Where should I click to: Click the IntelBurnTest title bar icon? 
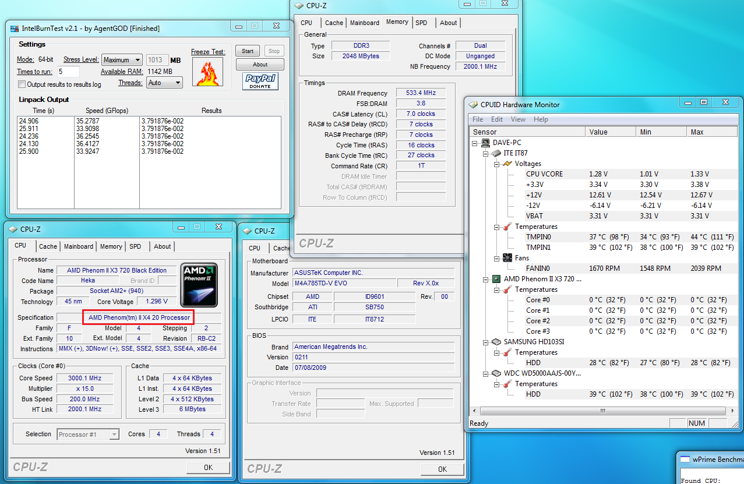[x=15, y=29]
